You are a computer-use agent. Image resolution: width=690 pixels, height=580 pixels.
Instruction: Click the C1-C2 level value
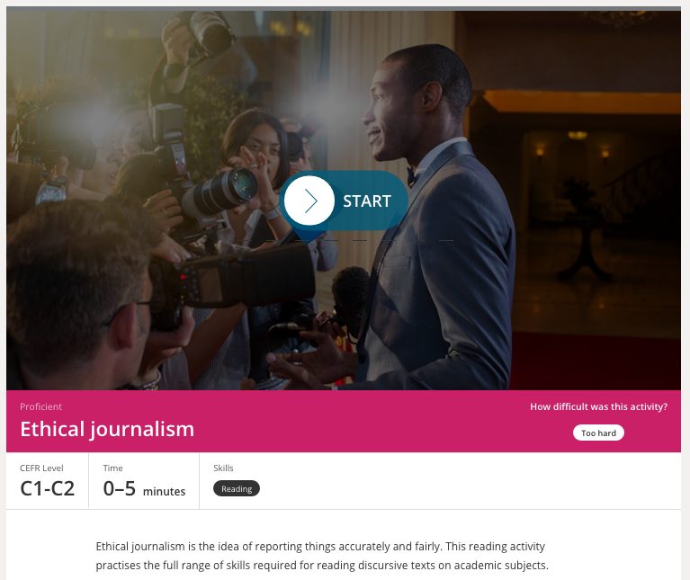click(x=48, y=488)
